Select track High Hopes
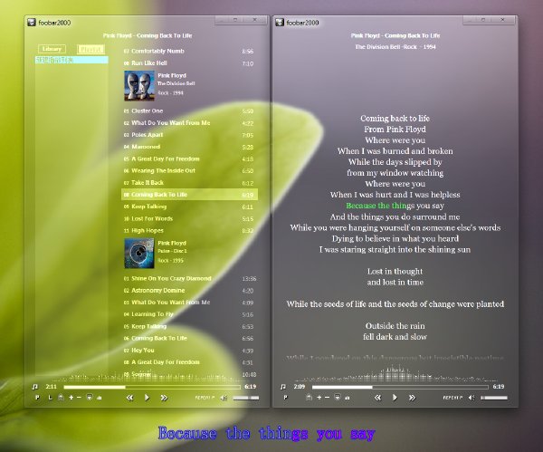This screenshot has width=543, height=452. click(x=189, y=230)
